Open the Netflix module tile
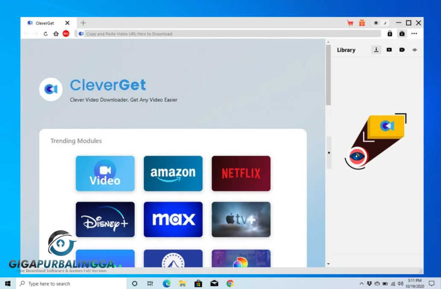The image size is (441, 289). (x=241, y=173)
